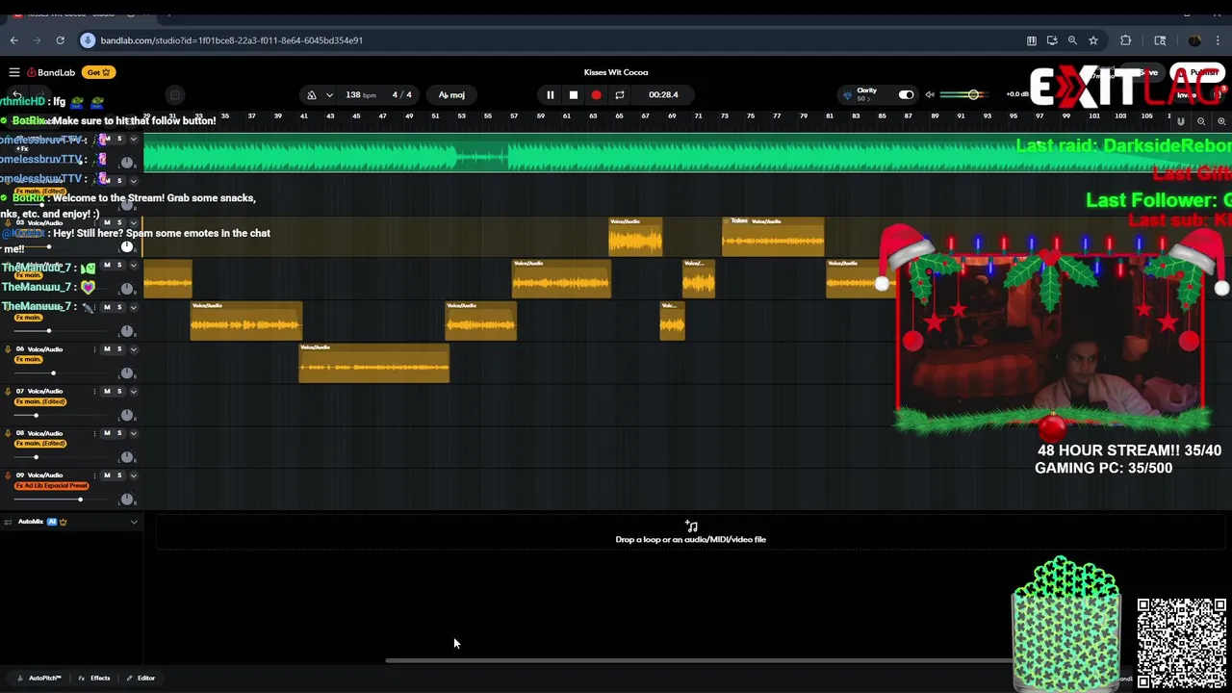The height and width of the screenshot is (693, 1232).
Task: Click the microphone icon on track 09
Action: [8, 475]
